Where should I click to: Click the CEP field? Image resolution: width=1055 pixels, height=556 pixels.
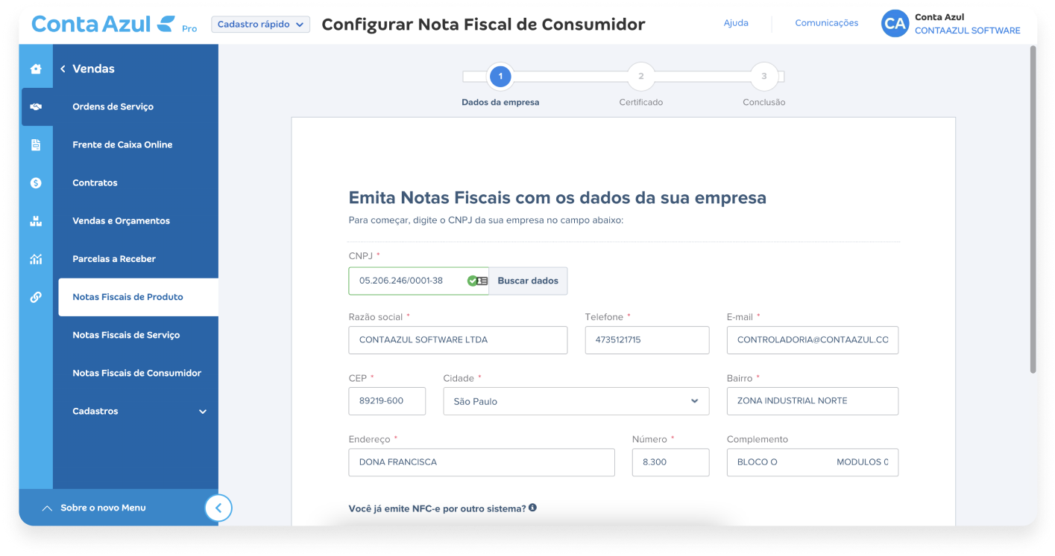click(387, 400)
